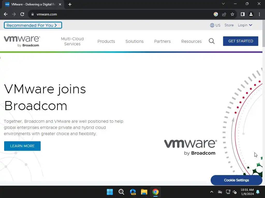Open the browser side panel
The height and width of the screenshot is (198, 265).
pyautogui.click(x=243, y=14)
